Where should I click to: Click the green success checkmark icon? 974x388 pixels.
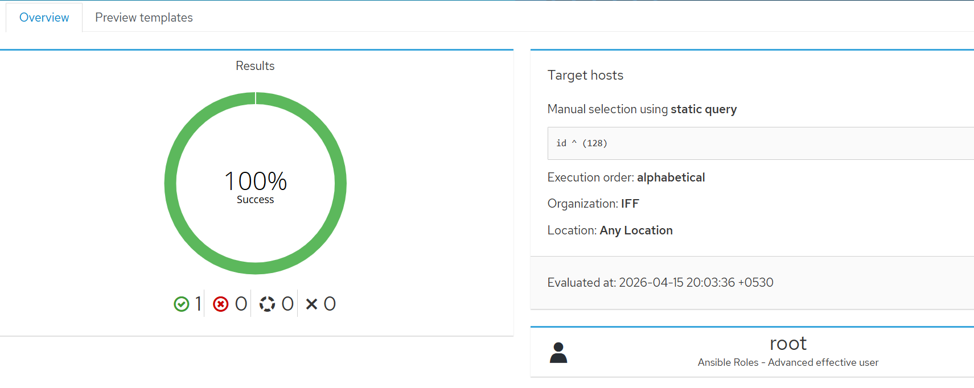181,304
